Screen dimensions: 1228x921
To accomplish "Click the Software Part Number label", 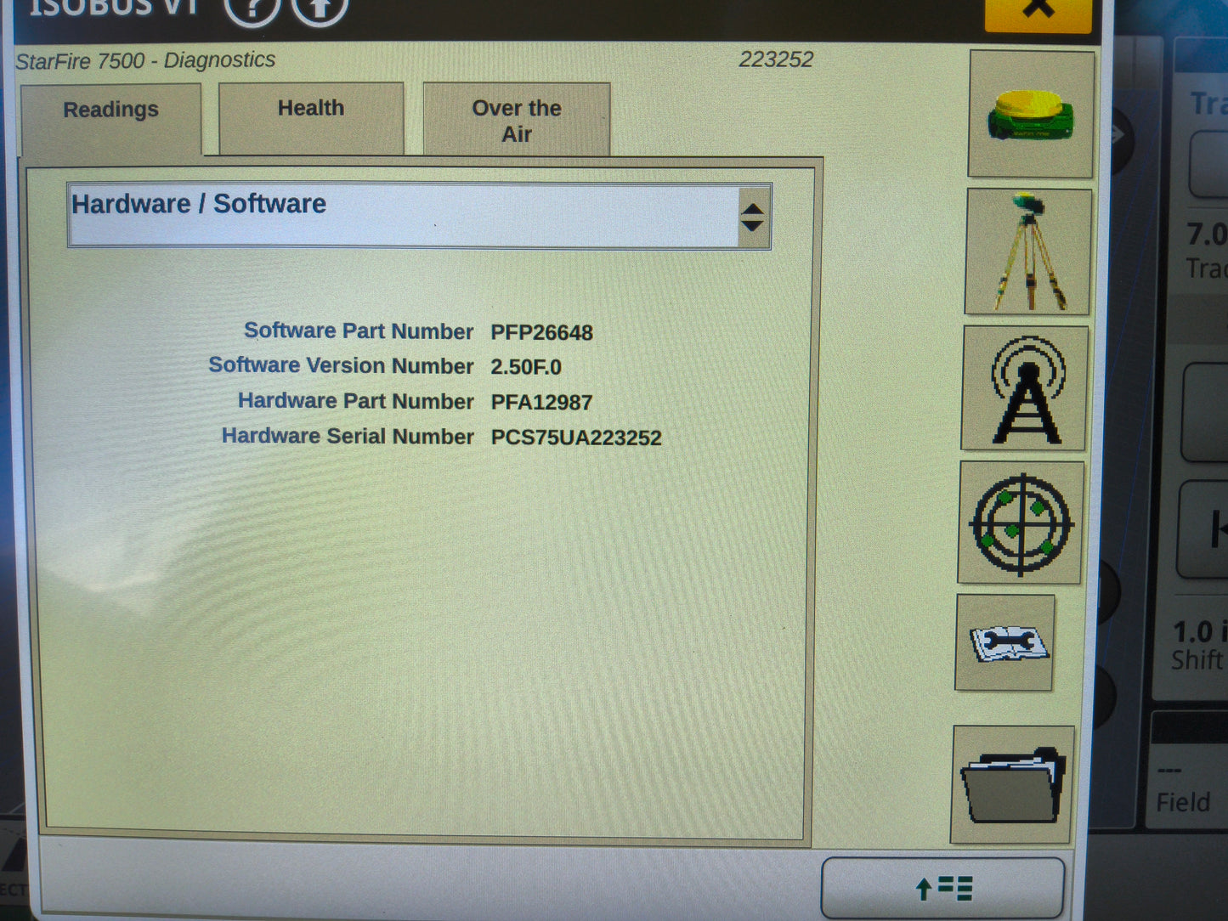I will [x=359, y=331].
